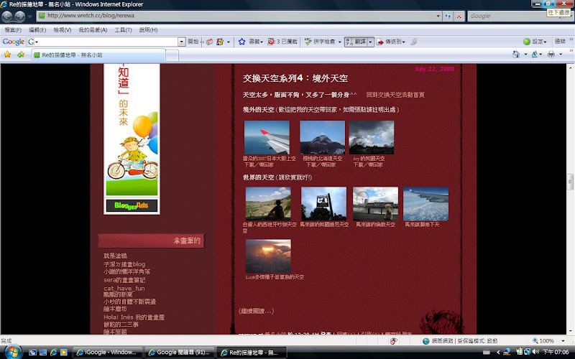Screen dimensions: 575x359
Task: Click the snowy mountain sky thumbnail
Action: (x=322, y=137)
